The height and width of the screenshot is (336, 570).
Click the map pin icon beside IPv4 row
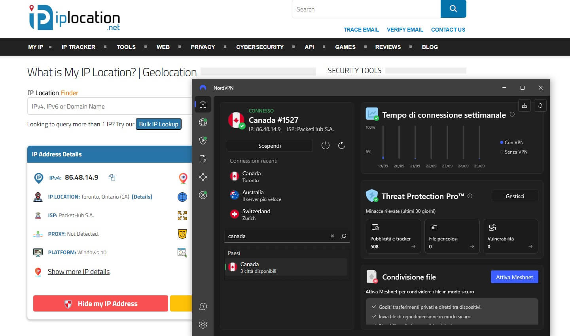click(x=183, y=178)
